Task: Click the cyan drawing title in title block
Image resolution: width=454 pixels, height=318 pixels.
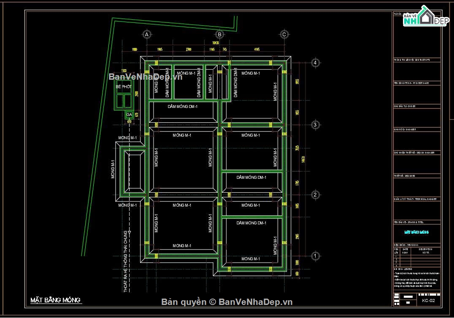Action: 416,232
